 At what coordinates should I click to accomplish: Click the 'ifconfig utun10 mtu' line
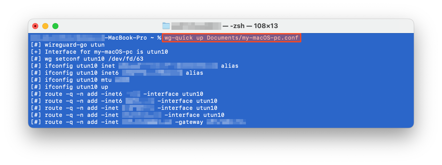tap(80, 80)
